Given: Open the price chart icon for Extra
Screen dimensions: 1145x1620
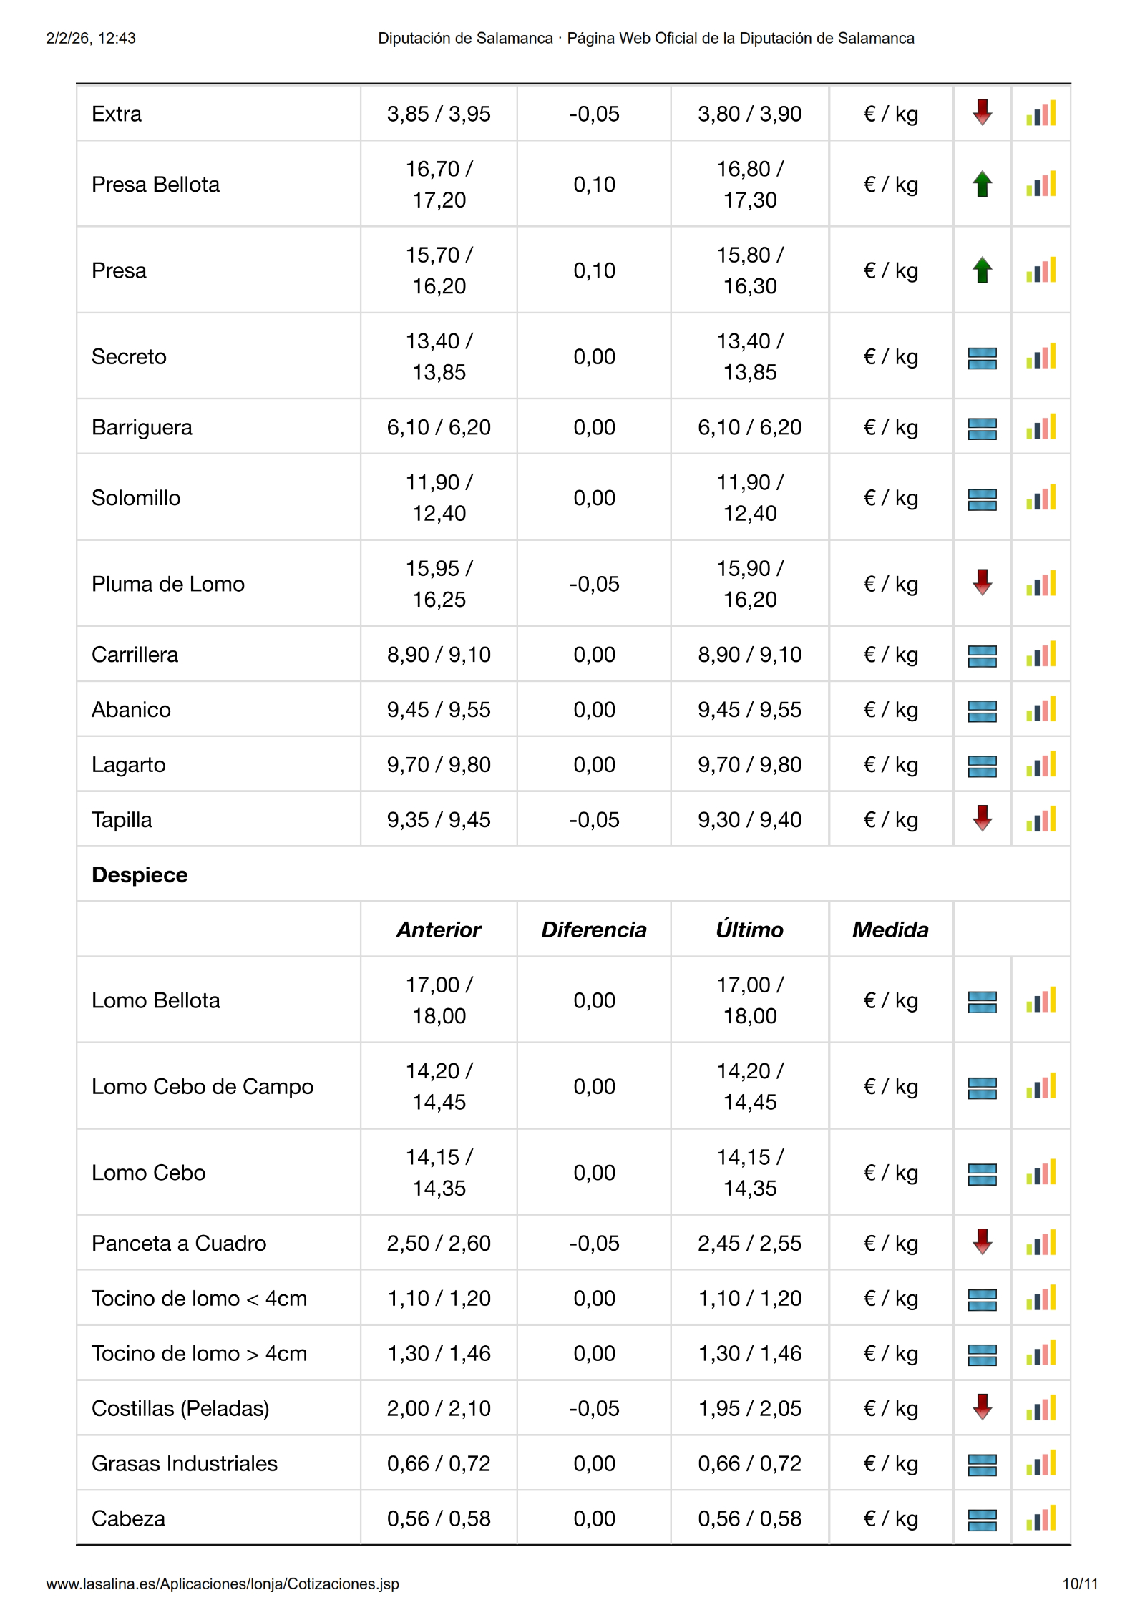Looking at the screenshot, I should tap(1041, 114).
